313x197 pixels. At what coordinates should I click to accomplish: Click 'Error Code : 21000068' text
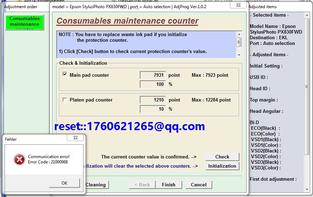pos(48,162)
